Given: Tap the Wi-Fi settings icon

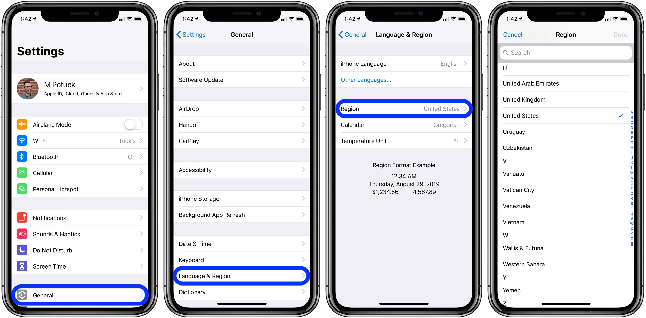Looking at the screenshot, I should 22,141.
